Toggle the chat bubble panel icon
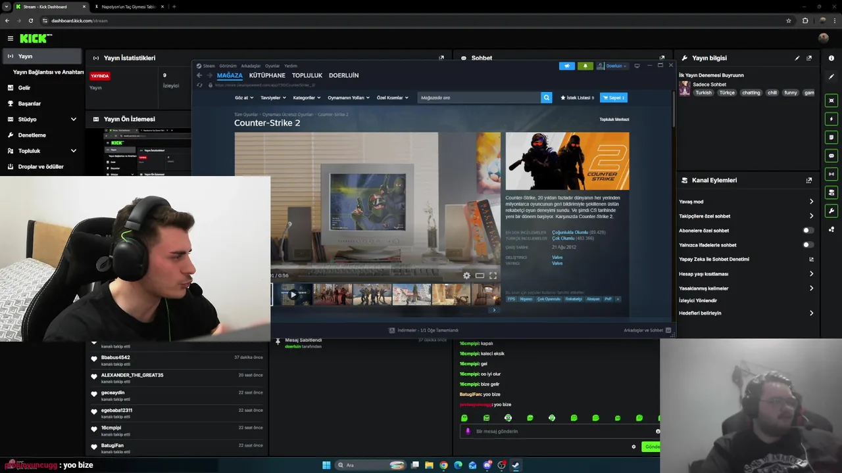842x473 pixels. pyautogui.click(x=831, y=156)
